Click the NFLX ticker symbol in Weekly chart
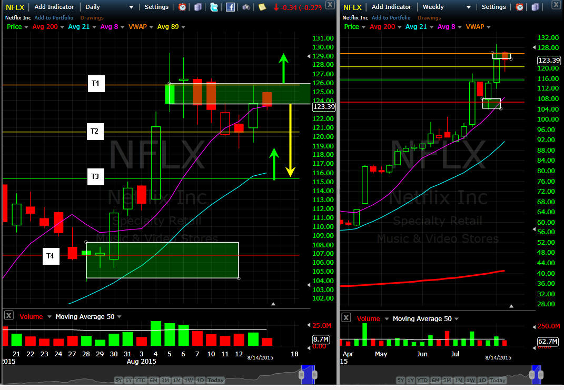 tap(352, 7)
